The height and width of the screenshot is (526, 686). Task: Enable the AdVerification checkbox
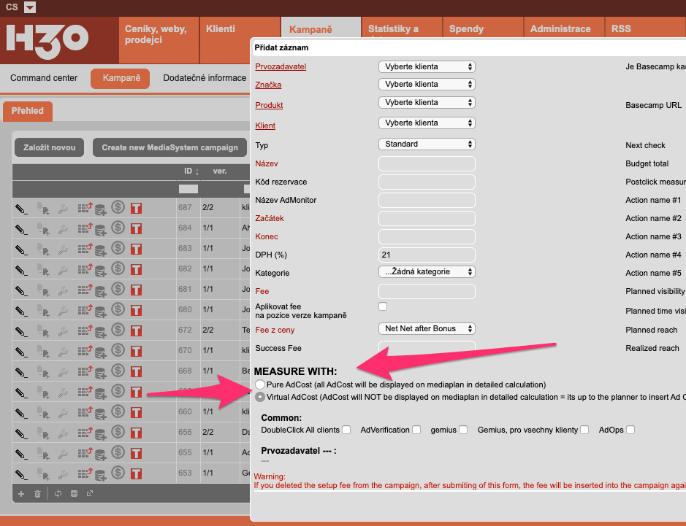coord(416,430)
